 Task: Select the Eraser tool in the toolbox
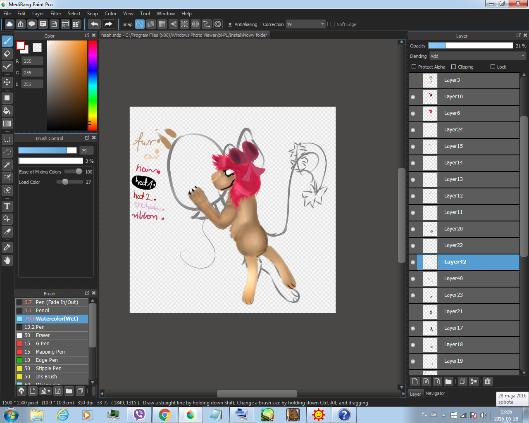[x=7, y=54]
